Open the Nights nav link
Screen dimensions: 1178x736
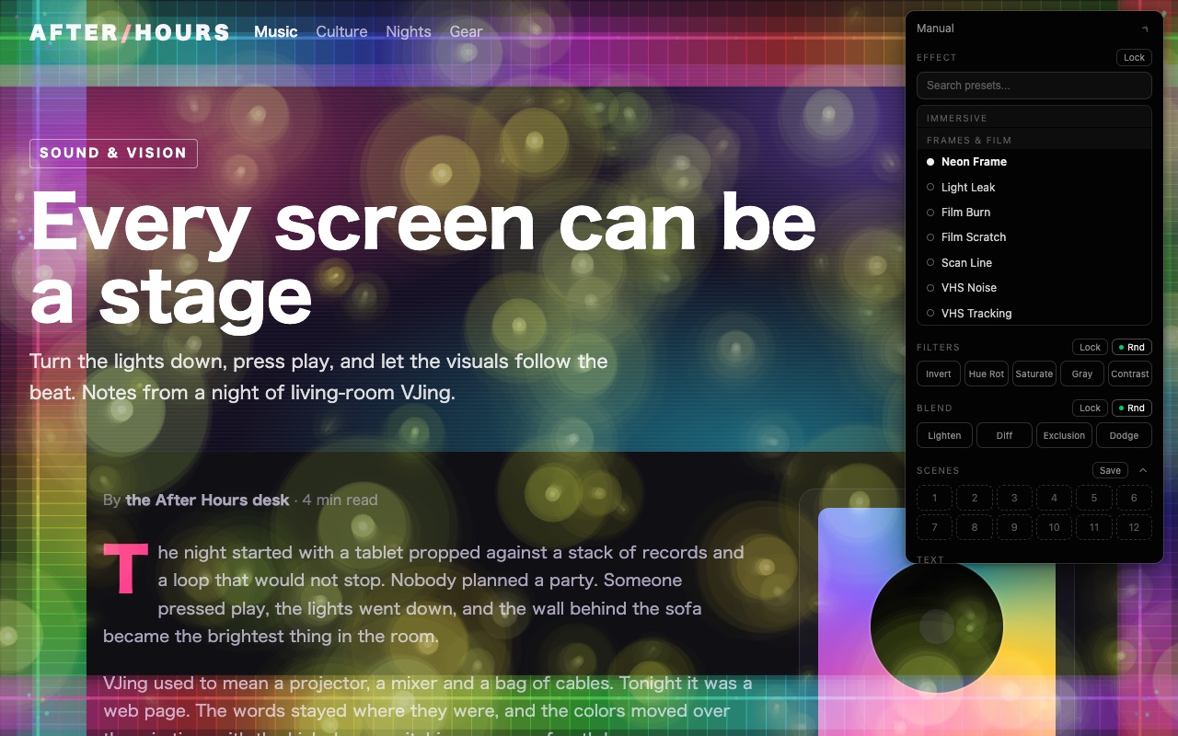click(x=409, y=31)
